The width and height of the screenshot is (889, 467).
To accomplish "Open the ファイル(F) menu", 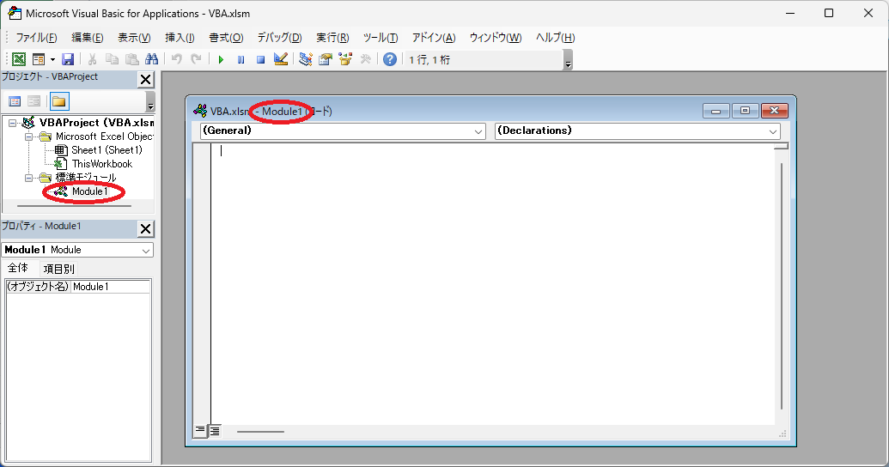I will pos(36,38).
